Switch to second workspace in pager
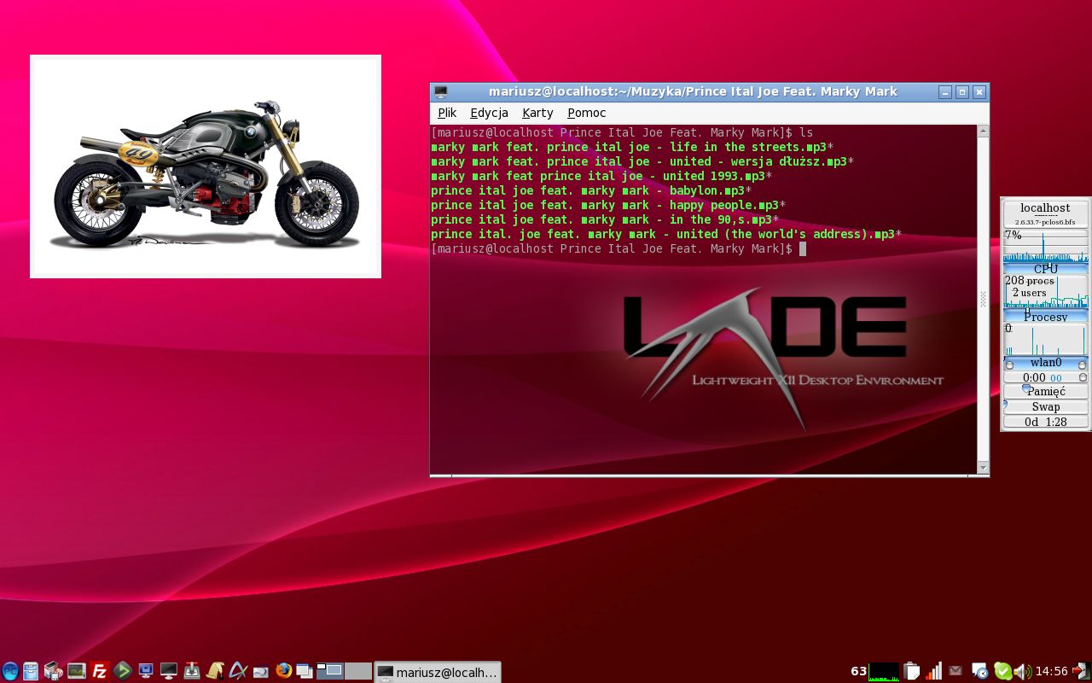The image size is (1092, 683). (358, 671)
